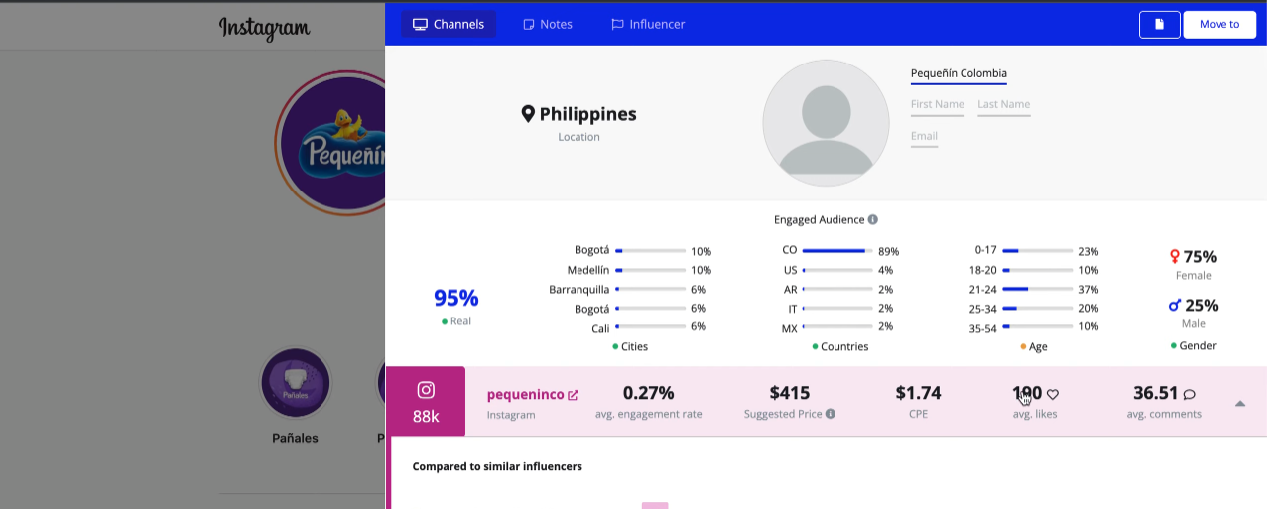Click the Engaged Audience info icon
This screenshot has width=1285, height=509.
tap(873, 219)
